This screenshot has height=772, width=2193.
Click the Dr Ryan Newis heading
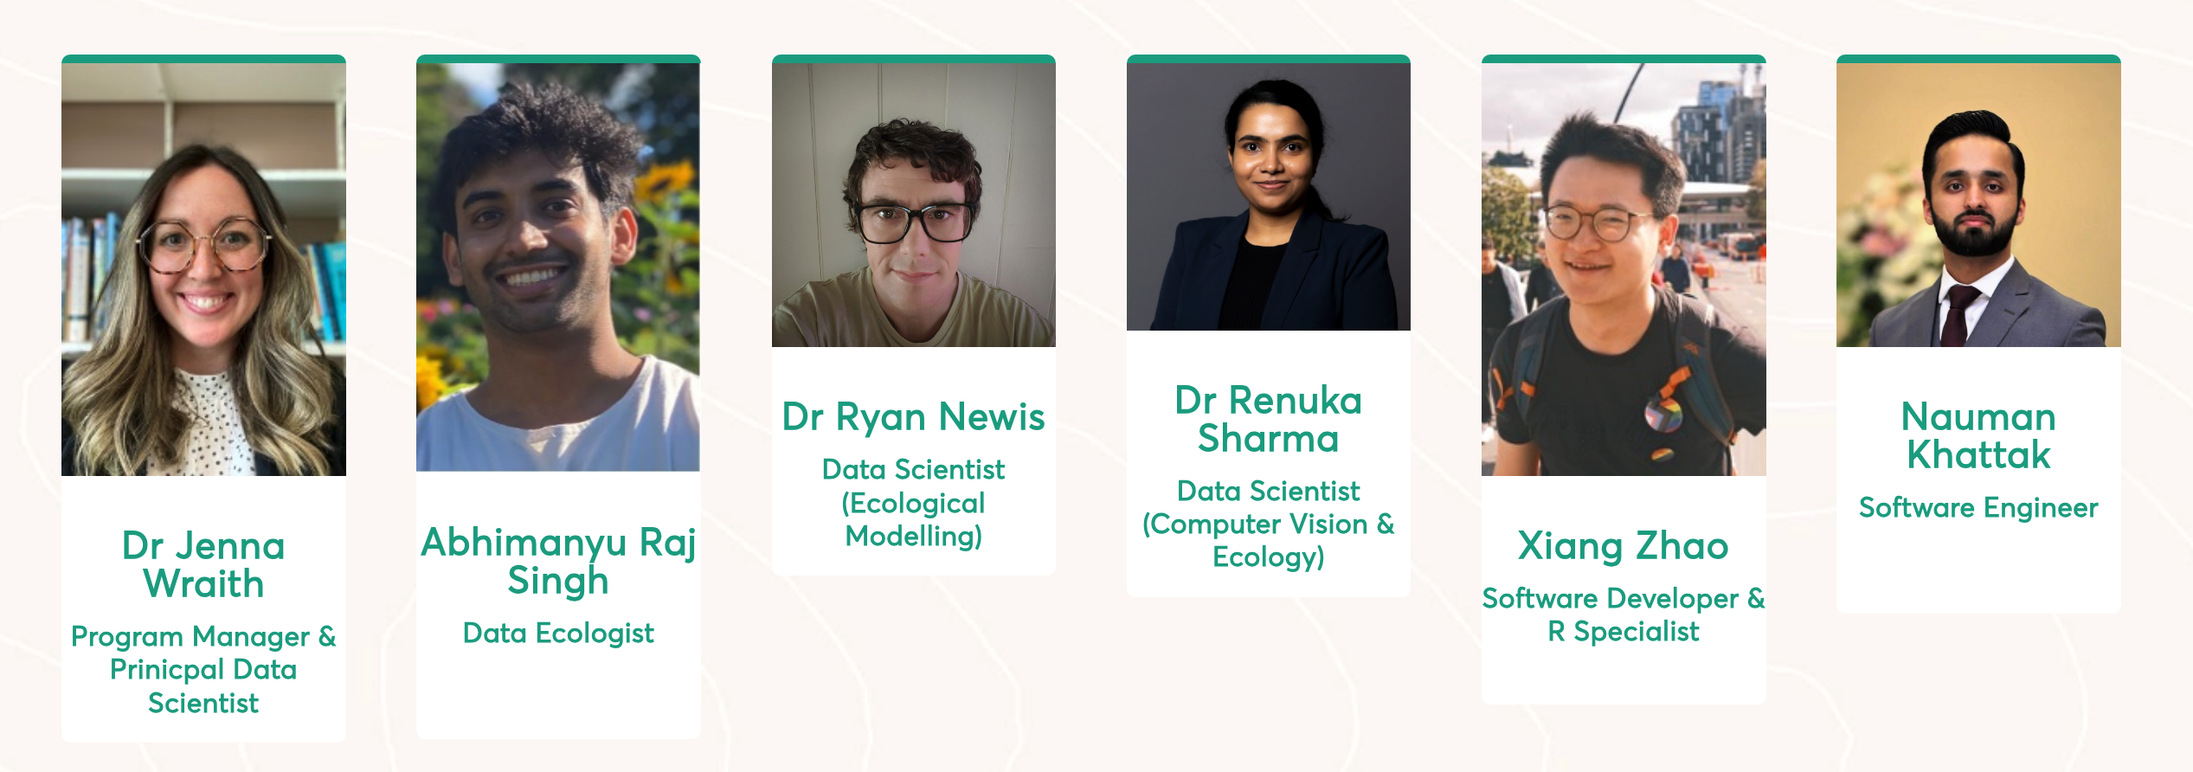[914, 416]
